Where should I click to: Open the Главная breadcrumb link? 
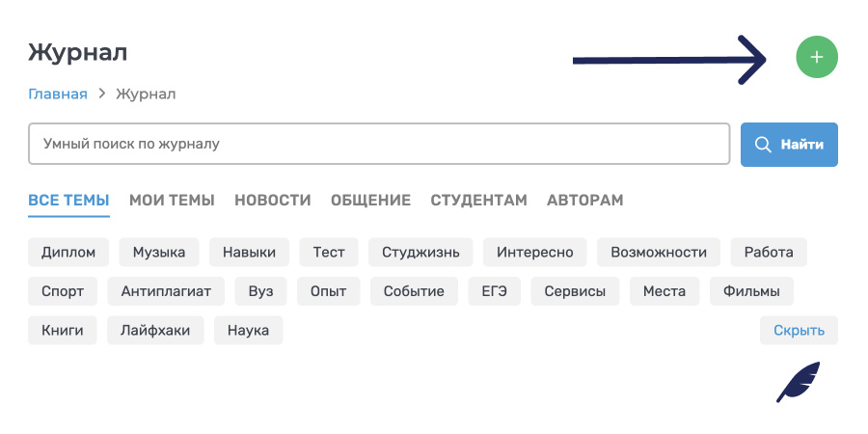coord(58,94)
